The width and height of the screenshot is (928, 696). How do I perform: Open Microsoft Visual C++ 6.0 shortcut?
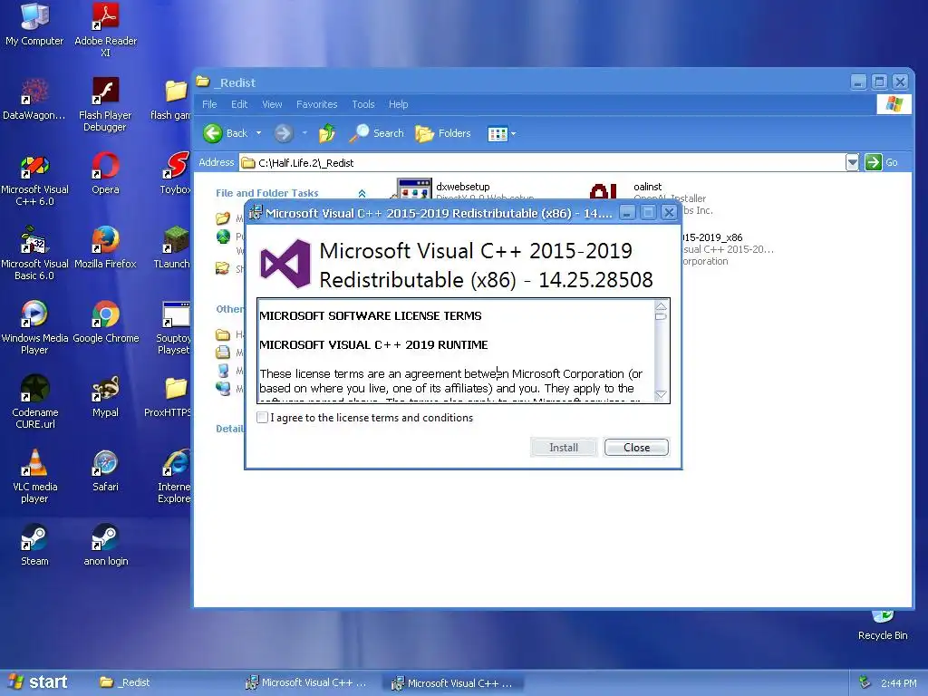[34, 179]
